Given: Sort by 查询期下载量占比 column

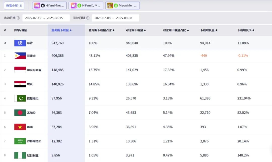Looking at the screenshot, I should coord(101,30).
